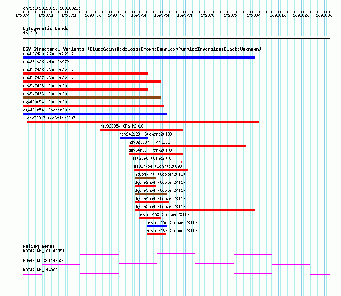Image resolution: width=341 pixels, height=296 pixels.
Task: Click the 109373k ruler tick label
Action: [93, 15]
